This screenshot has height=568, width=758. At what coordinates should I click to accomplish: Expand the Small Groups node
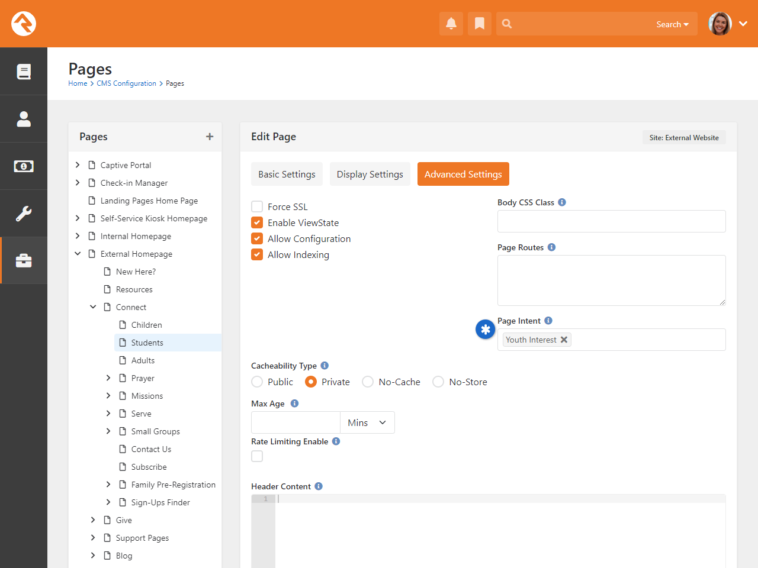[108, 431]
